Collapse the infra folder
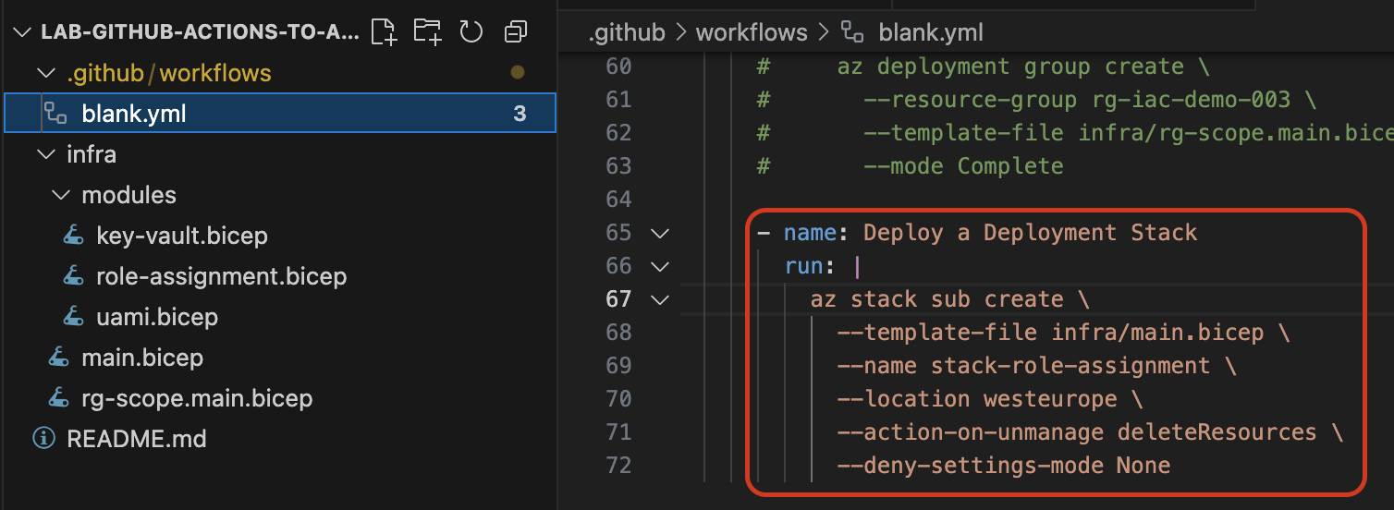The image size is (1394, 510). tap(44, 154)
